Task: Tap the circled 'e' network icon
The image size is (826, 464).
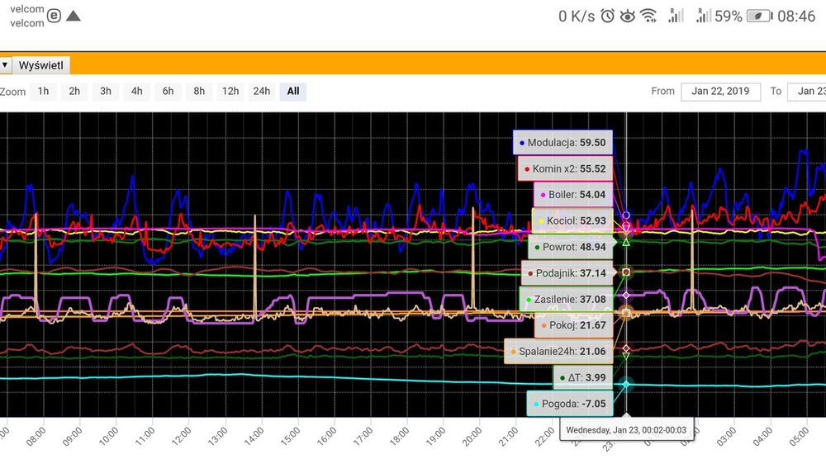Action: tap(55, 16)
